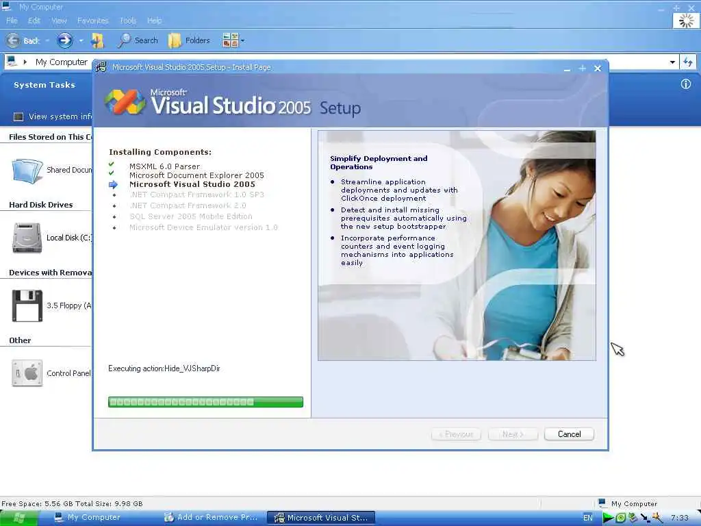Click Microsoft Device Emulator version 1.0 entry
The height and width of the screenshot is (526, 701).
tap(203, 227)
